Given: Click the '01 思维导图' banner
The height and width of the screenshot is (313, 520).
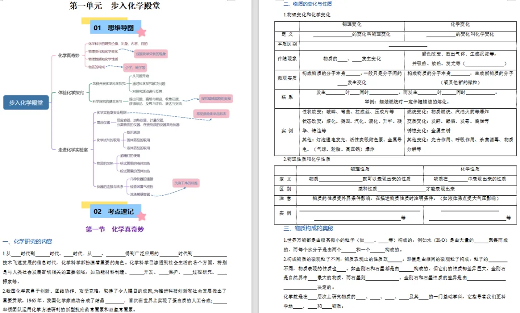Looking at the screenshot, I should point(114,27).
